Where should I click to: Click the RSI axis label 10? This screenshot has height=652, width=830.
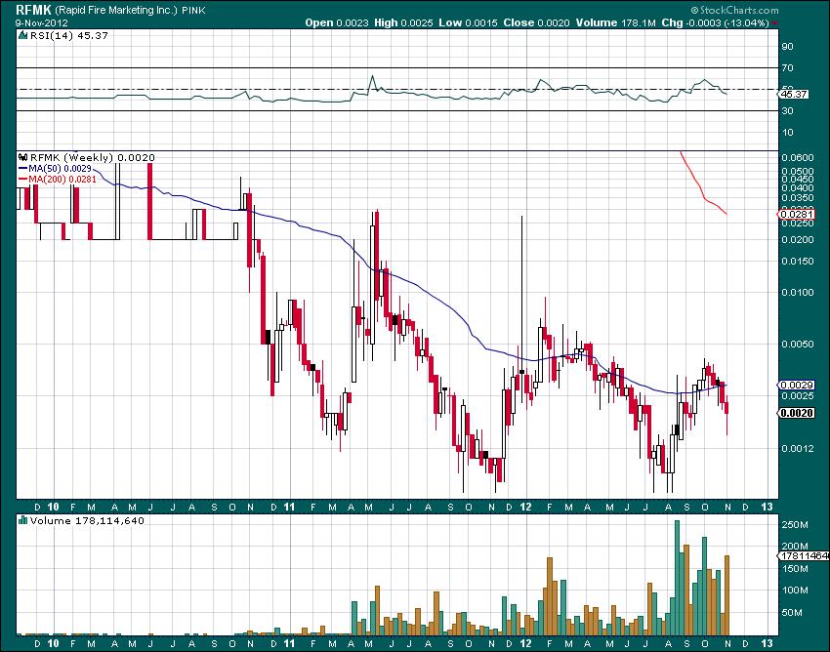pyautogui.click(x=788, y=133)
